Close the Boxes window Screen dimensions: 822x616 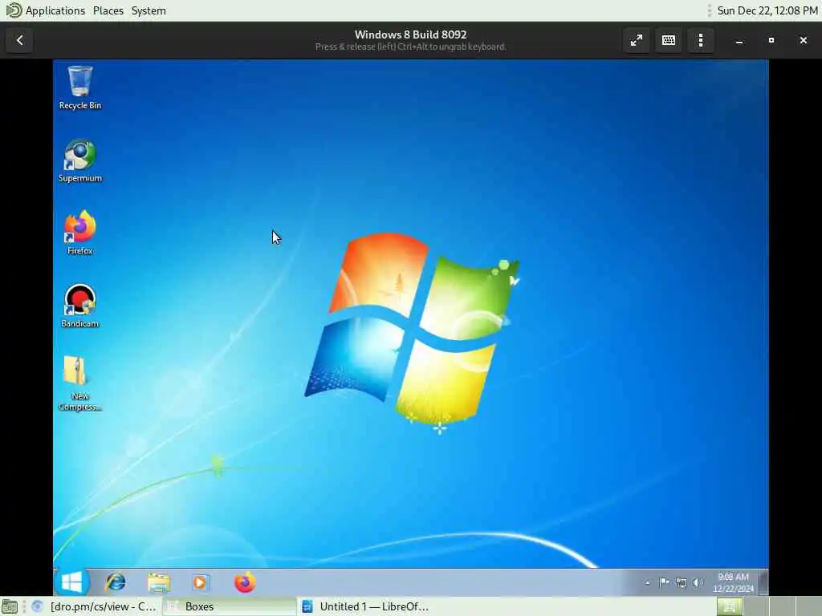(803, 40)
